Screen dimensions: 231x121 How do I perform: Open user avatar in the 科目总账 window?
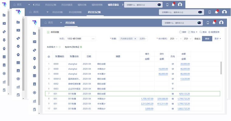pos(221,23)
